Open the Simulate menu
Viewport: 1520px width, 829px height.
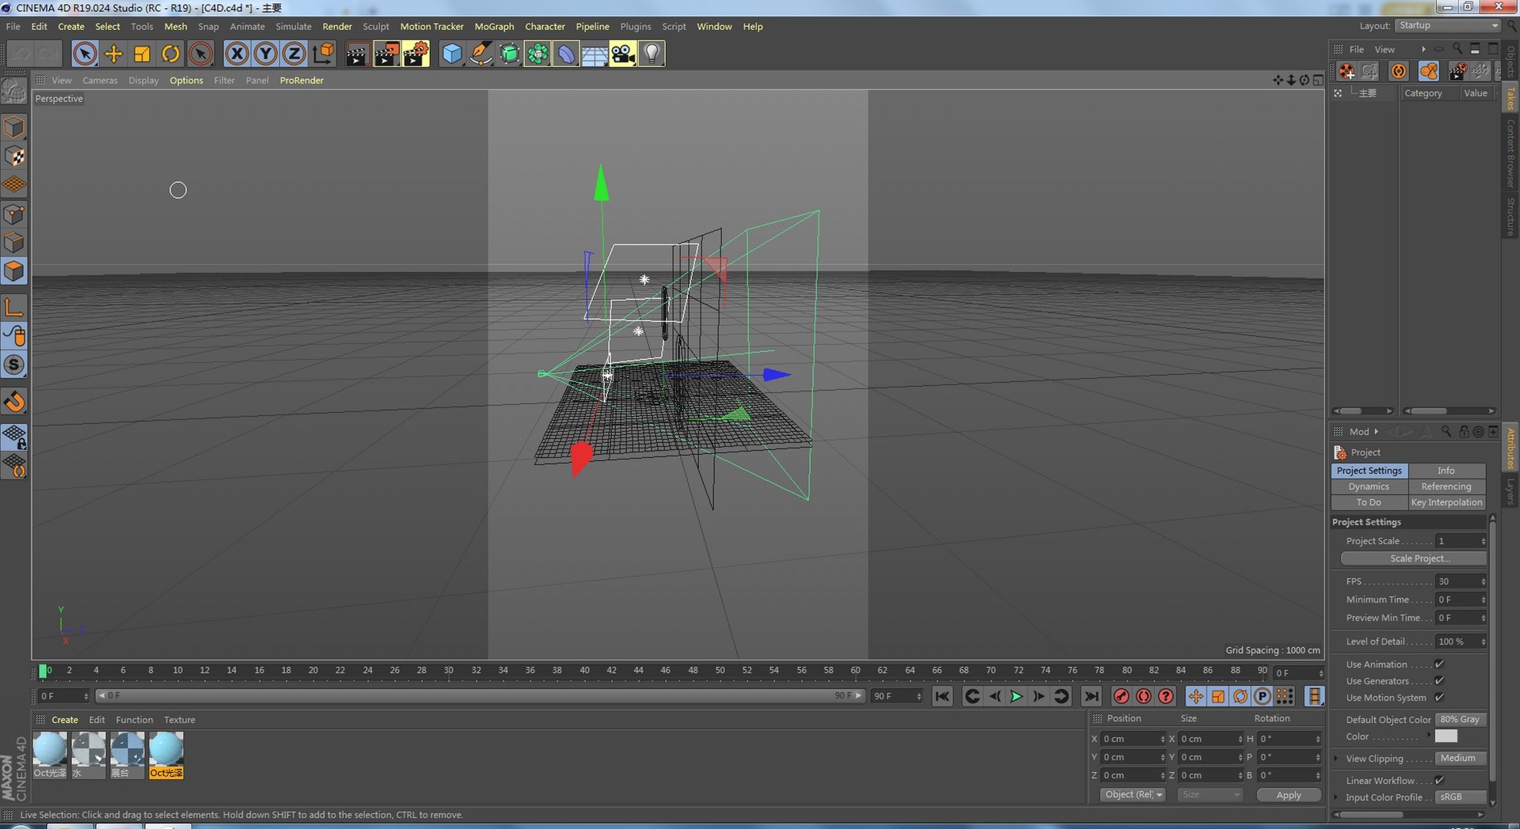tap(293, 26)
